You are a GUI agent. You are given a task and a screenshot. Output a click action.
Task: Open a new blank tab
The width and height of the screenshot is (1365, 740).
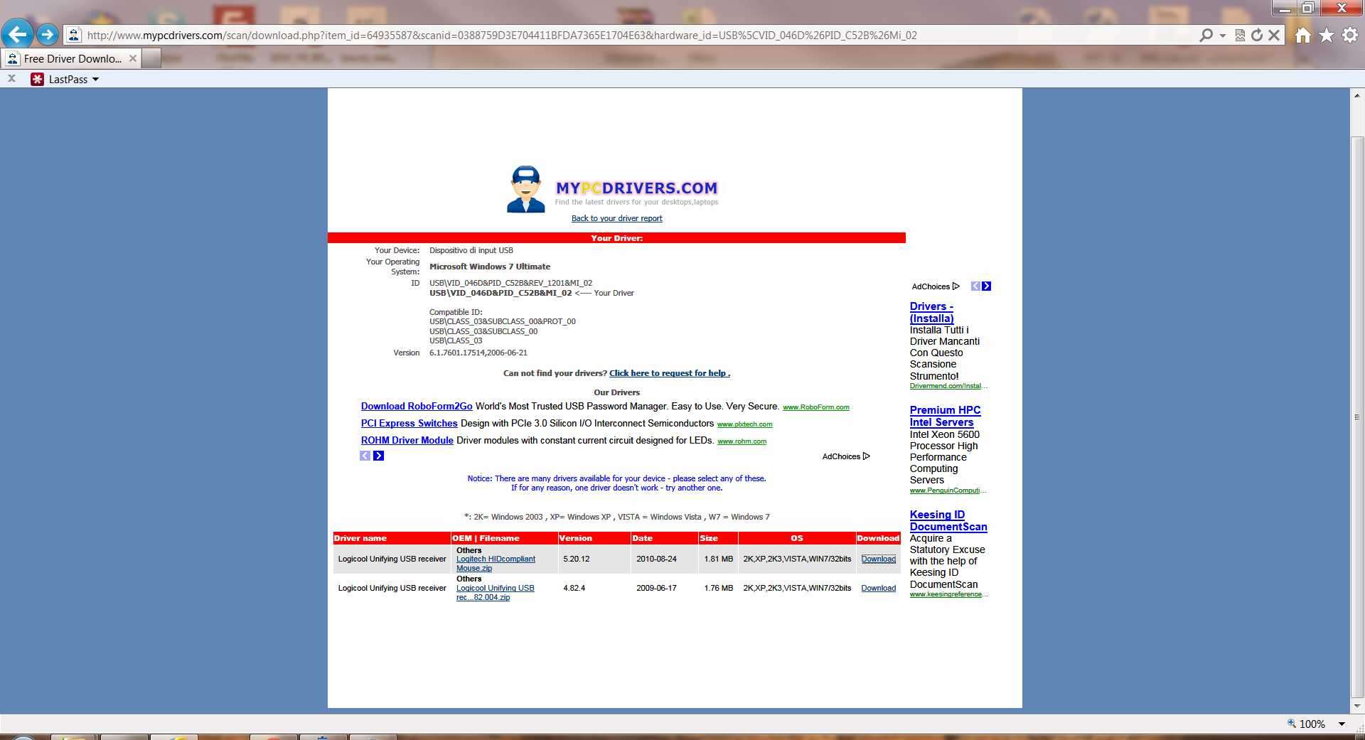(151, 59)
